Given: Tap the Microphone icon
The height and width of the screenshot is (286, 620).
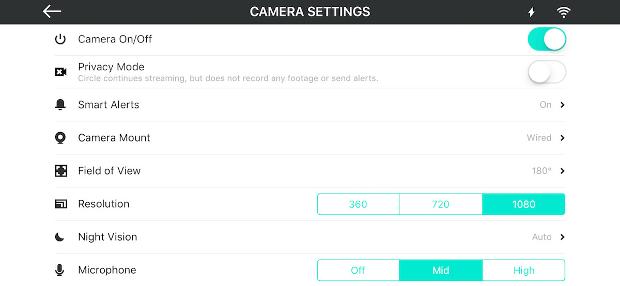Looking at the screenshot, I should [x=60, y=270].
